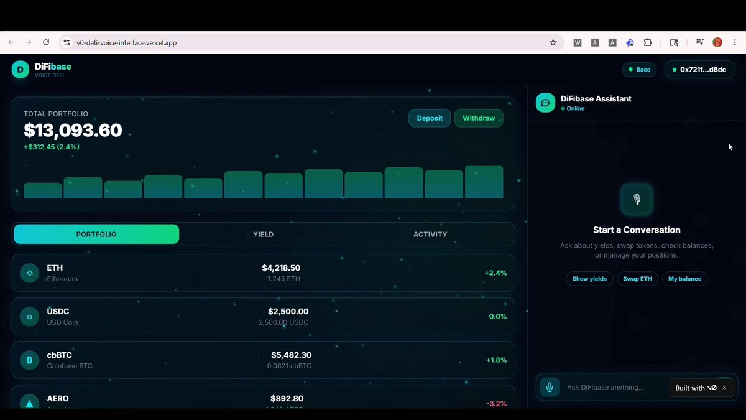Click the tallest rightmost portfolio chart bar
This screenshot has height=420, width=746.
tap(484, 182)
